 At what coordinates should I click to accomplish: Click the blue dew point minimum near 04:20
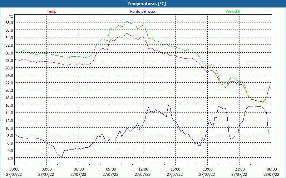(61, 157)
